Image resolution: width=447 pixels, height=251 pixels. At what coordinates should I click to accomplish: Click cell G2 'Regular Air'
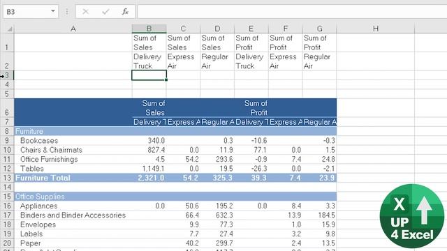tap(320, 61)
